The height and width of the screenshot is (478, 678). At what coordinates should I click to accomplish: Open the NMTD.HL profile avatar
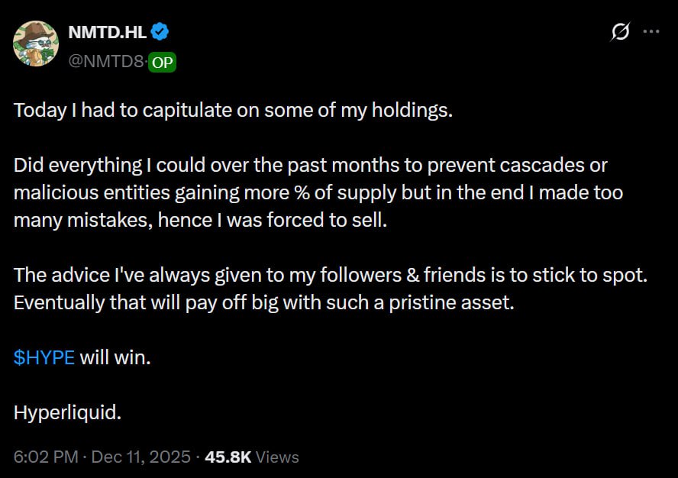[37, 44]
